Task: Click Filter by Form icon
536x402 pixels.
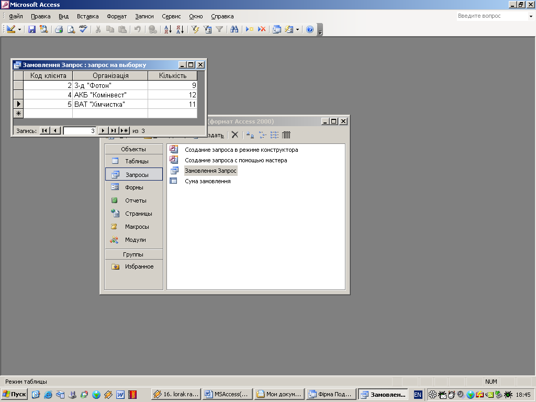Action: 207,29
